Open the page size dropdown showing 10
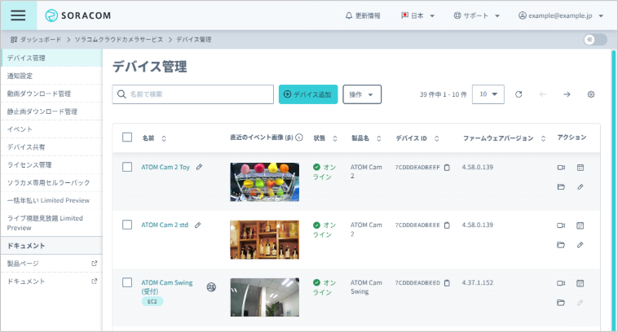This screenshot has width=618, height=332. (x=488, y=94)
